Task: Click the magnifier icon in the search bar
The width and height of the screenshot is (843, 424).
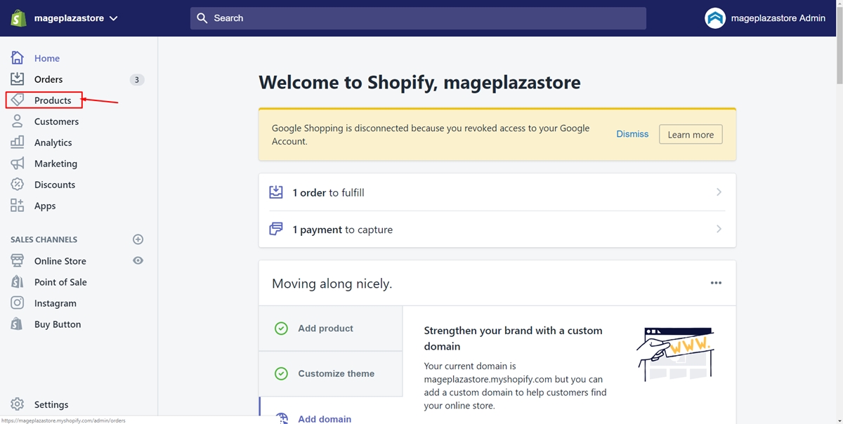Action: (202, 18)
